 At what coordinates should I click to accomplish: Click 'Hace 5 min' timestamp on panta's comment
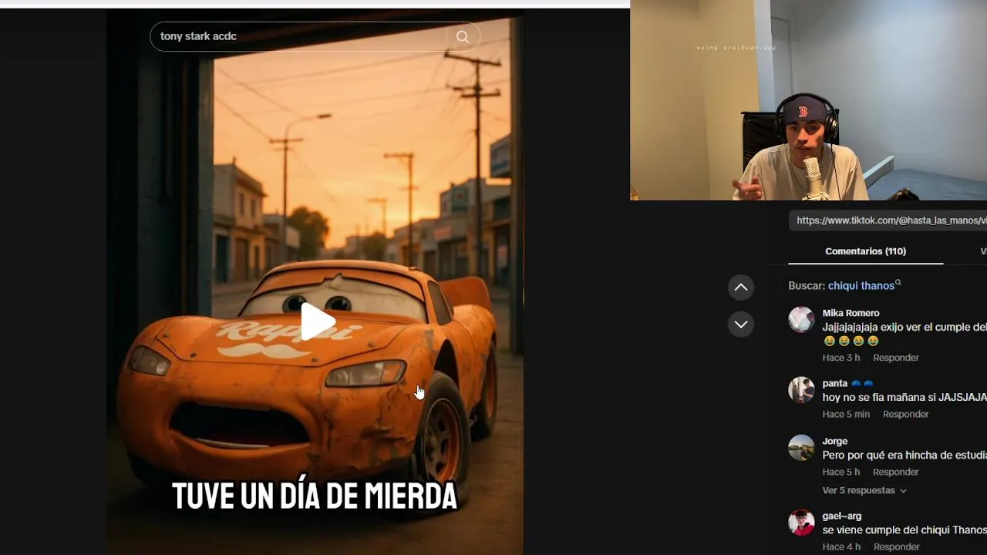coord(846,414)
